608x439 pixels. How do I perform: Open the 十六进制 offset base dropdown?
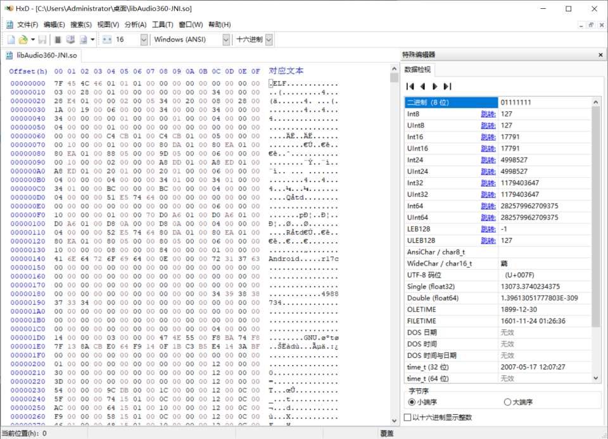point(269,39)
